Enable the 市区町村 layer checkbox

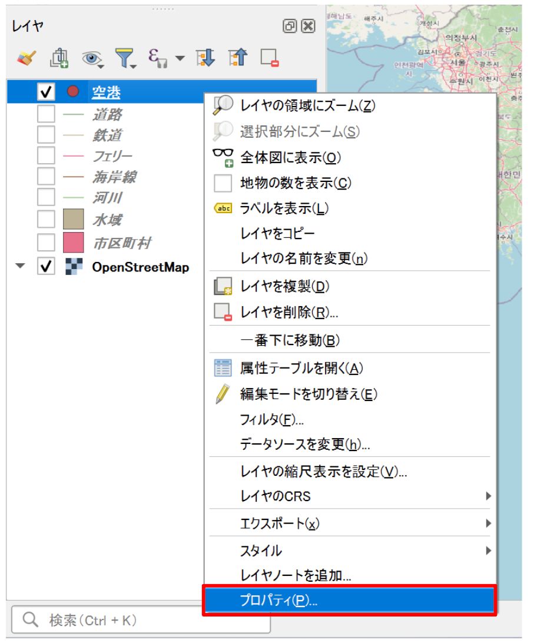coord(46,243)
